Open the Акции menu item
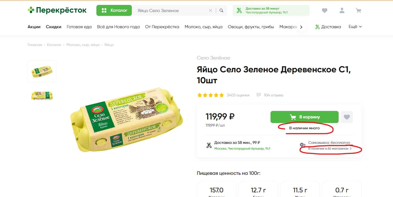This screenshot has height=197, width=393. click(34, 27)
